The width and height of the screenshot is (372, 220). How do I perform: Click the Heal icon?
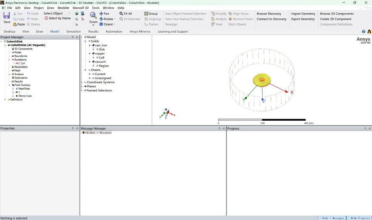(x=213, y=24)
